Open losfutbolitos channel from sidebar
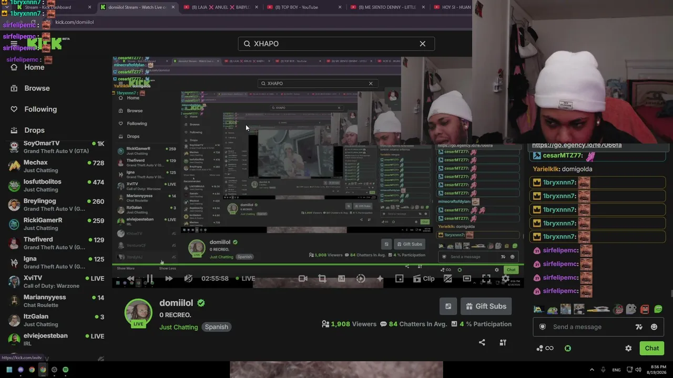Screen dimensions: 673x378 [x=56, y=185]
